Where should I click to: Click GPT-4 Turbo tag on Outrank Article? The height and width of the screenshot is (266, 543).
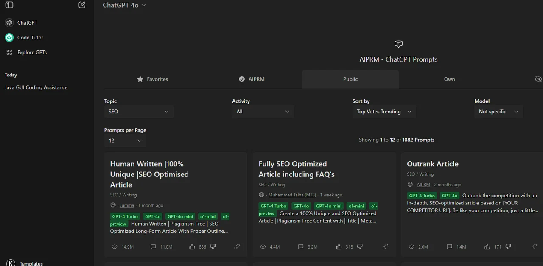(422, 196)
